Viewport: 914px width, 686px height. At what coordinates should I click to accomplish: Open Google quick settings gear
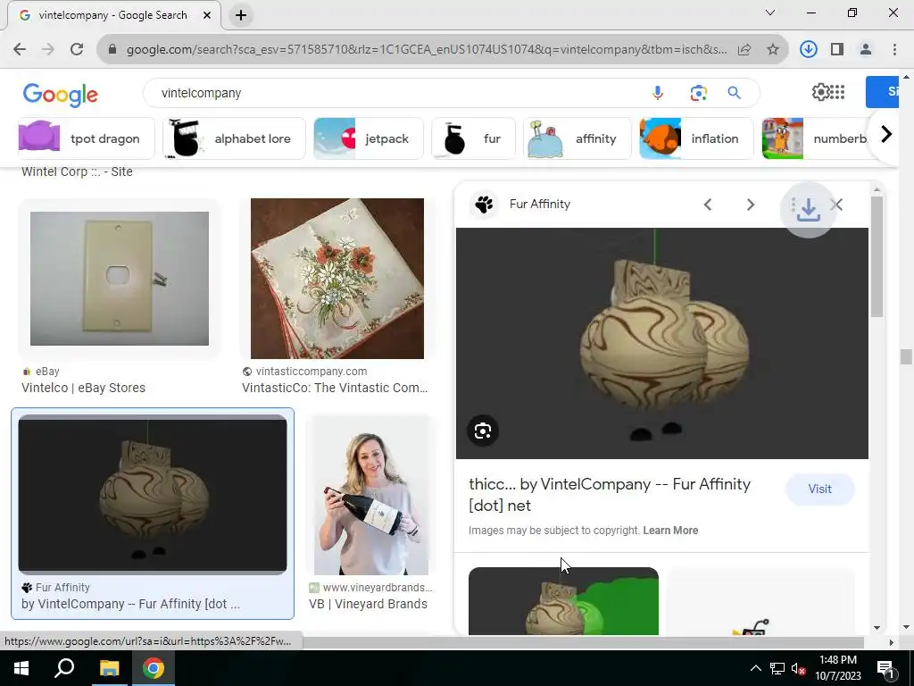820,92
